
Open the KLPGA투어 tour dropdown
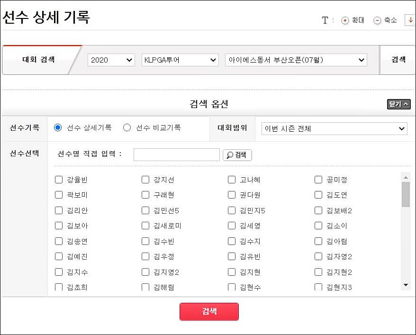(x=180, y=59)
